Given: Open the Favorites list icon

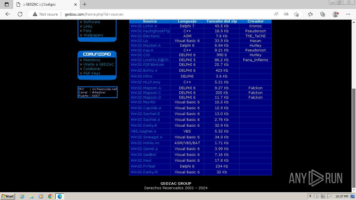Looking at the screenshot, I should [x=310, y=14].
